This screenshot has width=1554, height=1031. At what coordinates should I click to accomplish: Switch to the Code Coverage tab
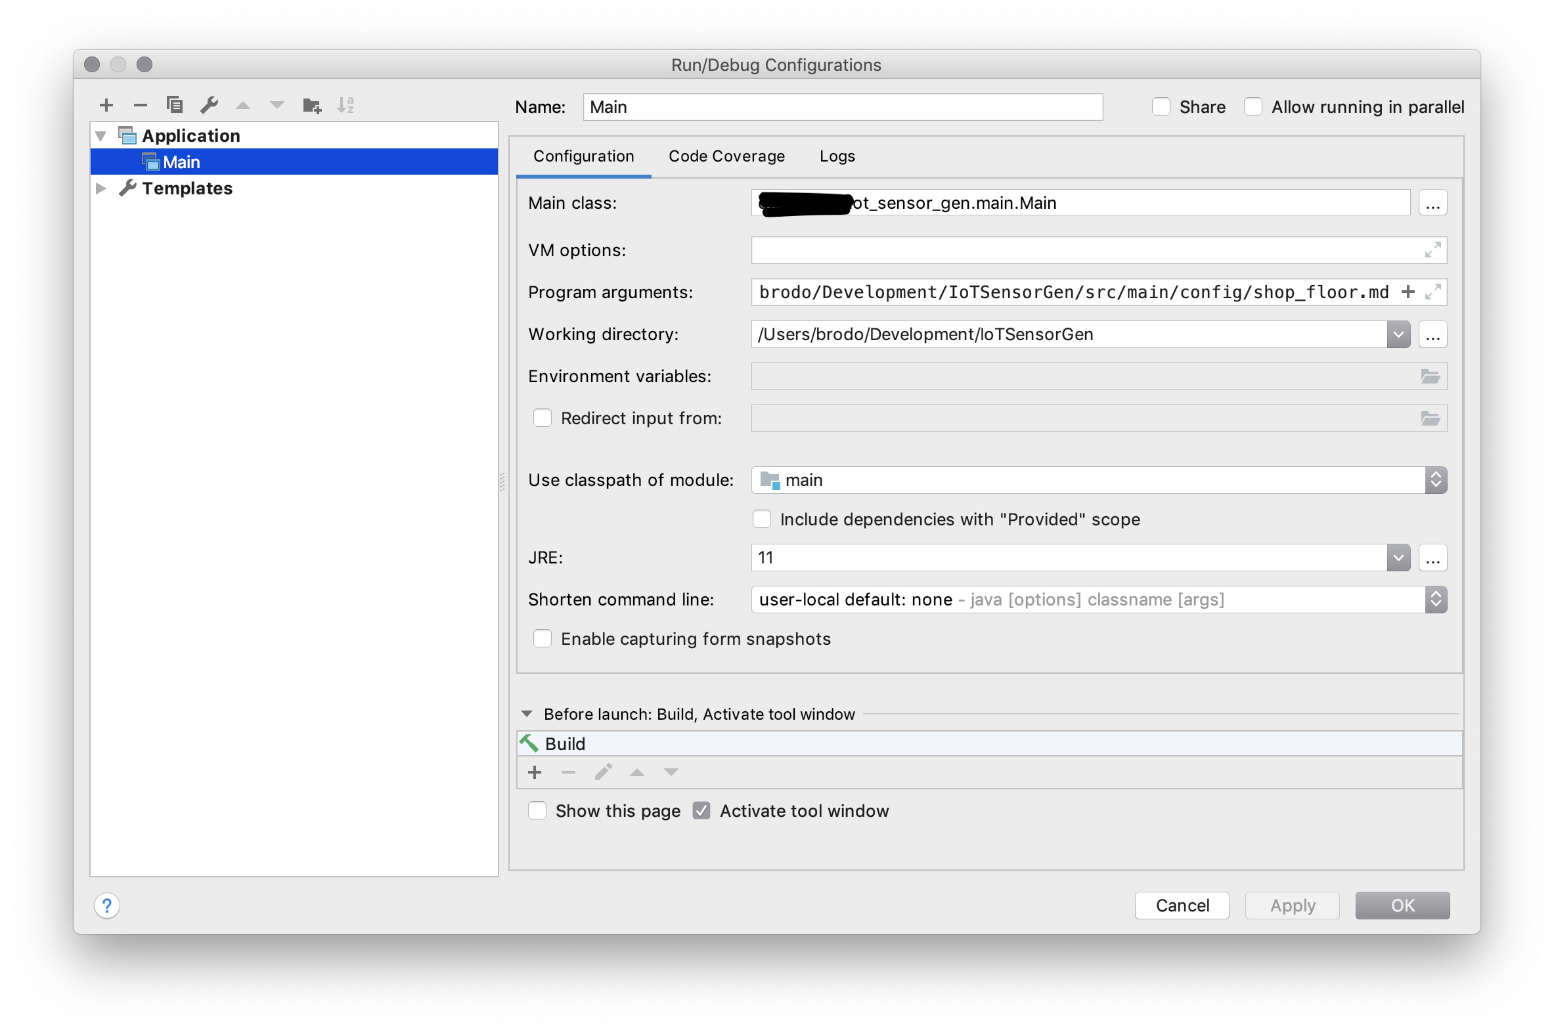[x=726, y=156]
